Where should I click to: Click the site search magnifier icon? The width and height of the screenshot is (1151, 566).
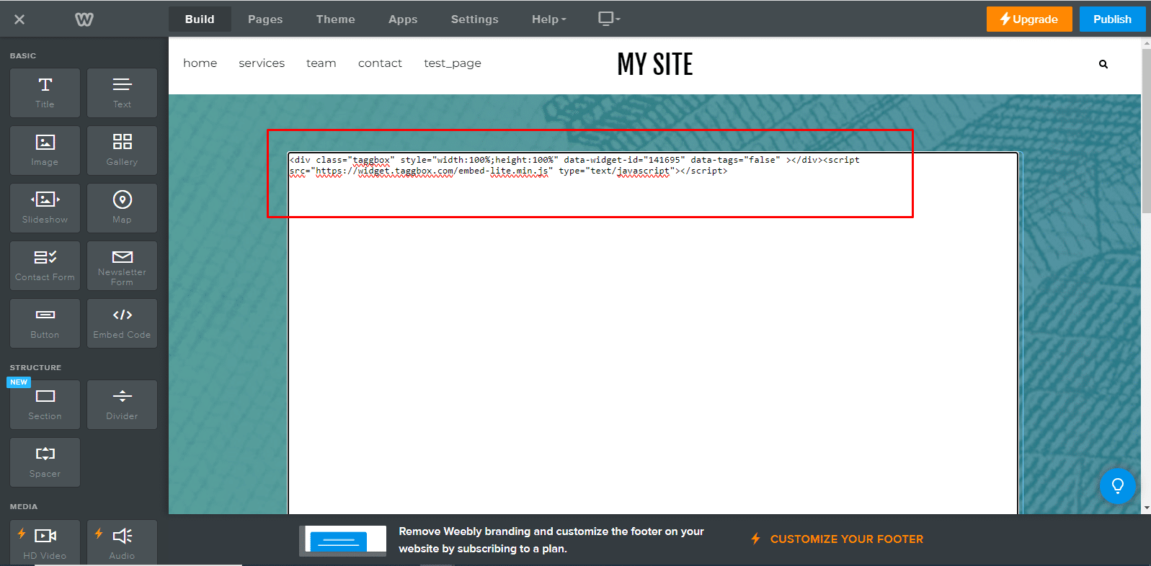(1103, 64)
